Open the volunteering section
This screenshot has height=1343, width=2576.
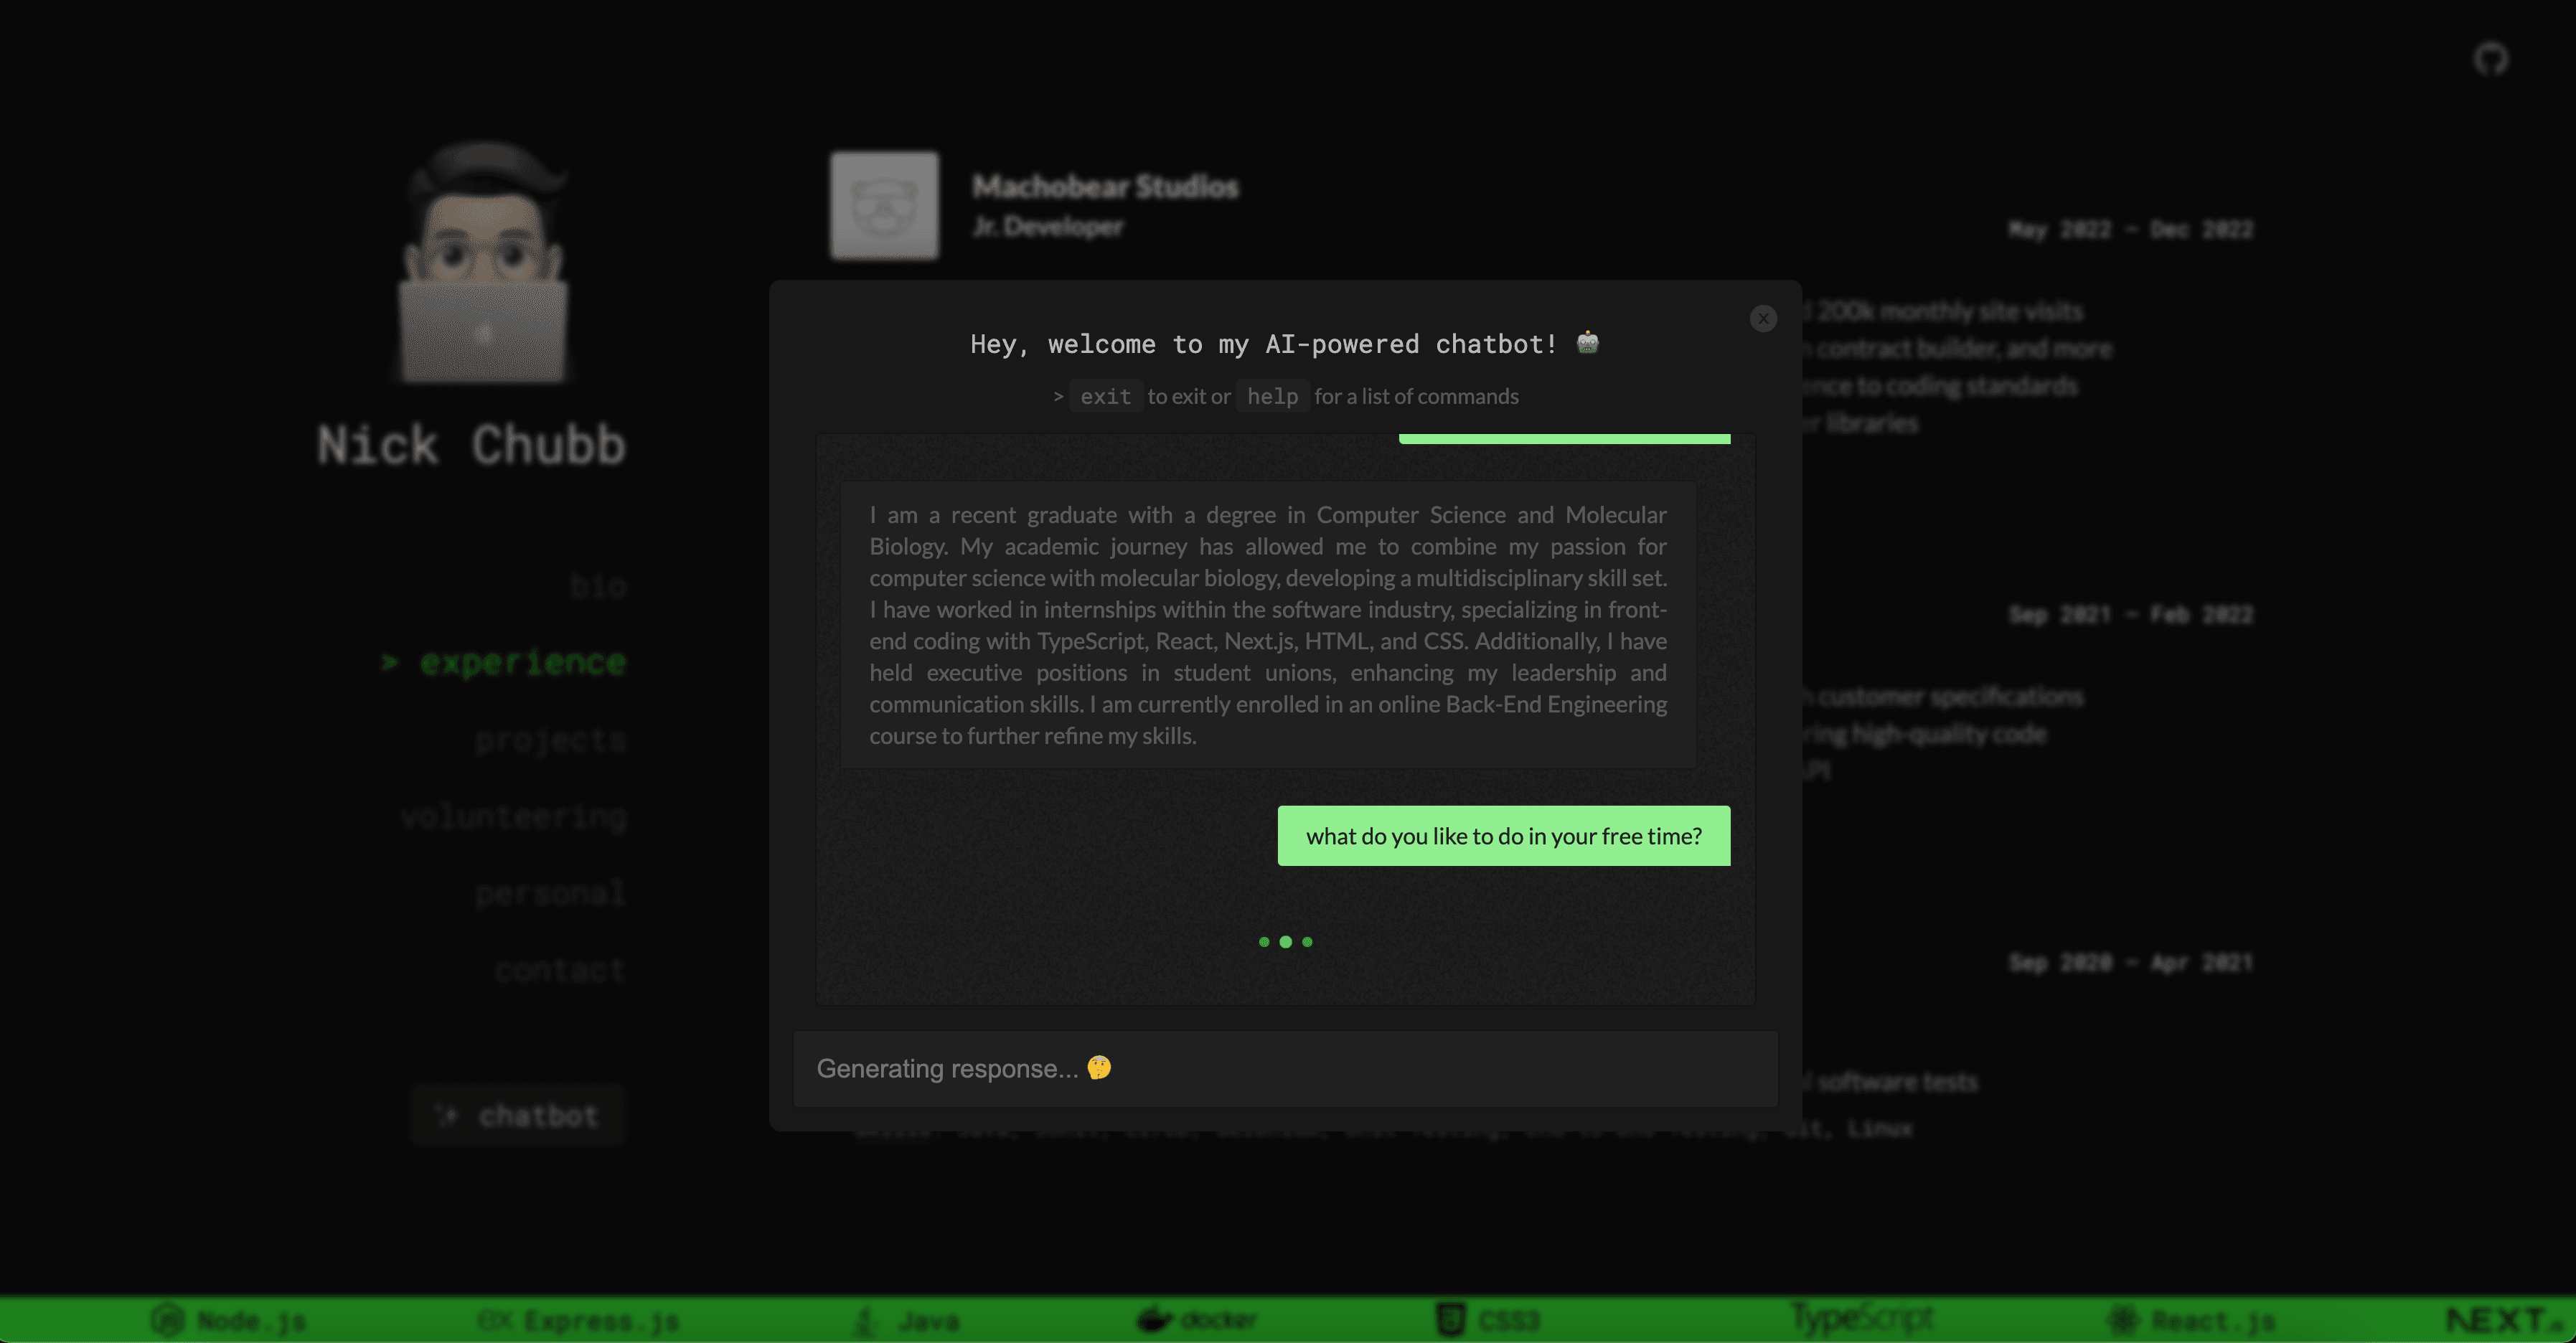click(x=514, y=817)
